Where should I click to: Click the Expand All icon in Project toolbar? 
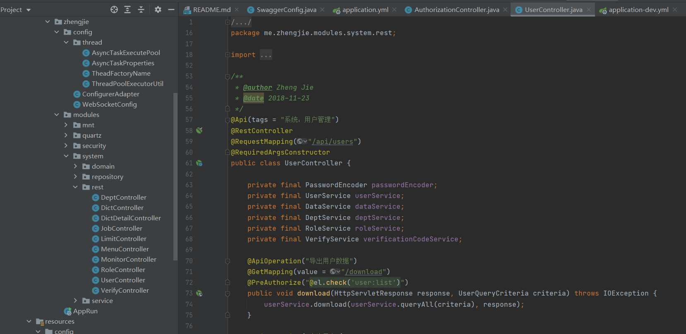(x=127, y=10)
